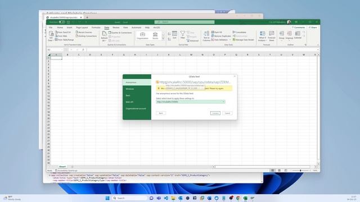Click Ungroup in Outline section

coord(289,36)
